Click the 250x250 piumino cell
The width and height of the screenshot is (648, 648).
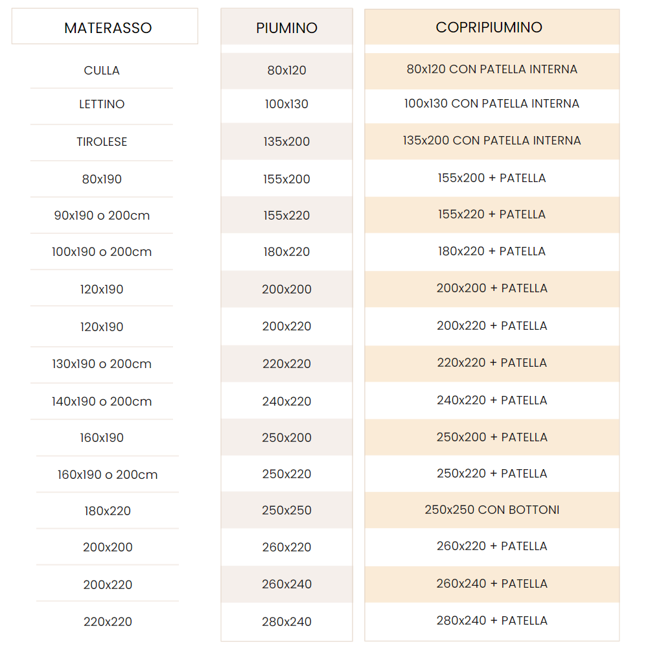click(x=286, y=511)
